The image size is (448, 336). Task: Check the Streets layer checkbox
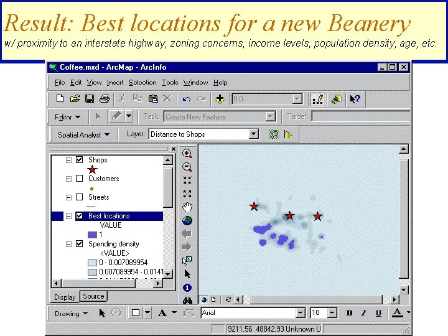pos(80,197)
